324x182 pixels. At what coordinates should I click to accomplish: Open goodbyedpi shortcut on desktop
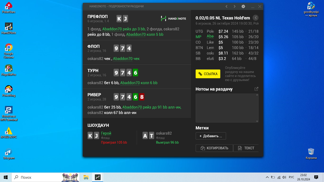[x=311, y=9]
